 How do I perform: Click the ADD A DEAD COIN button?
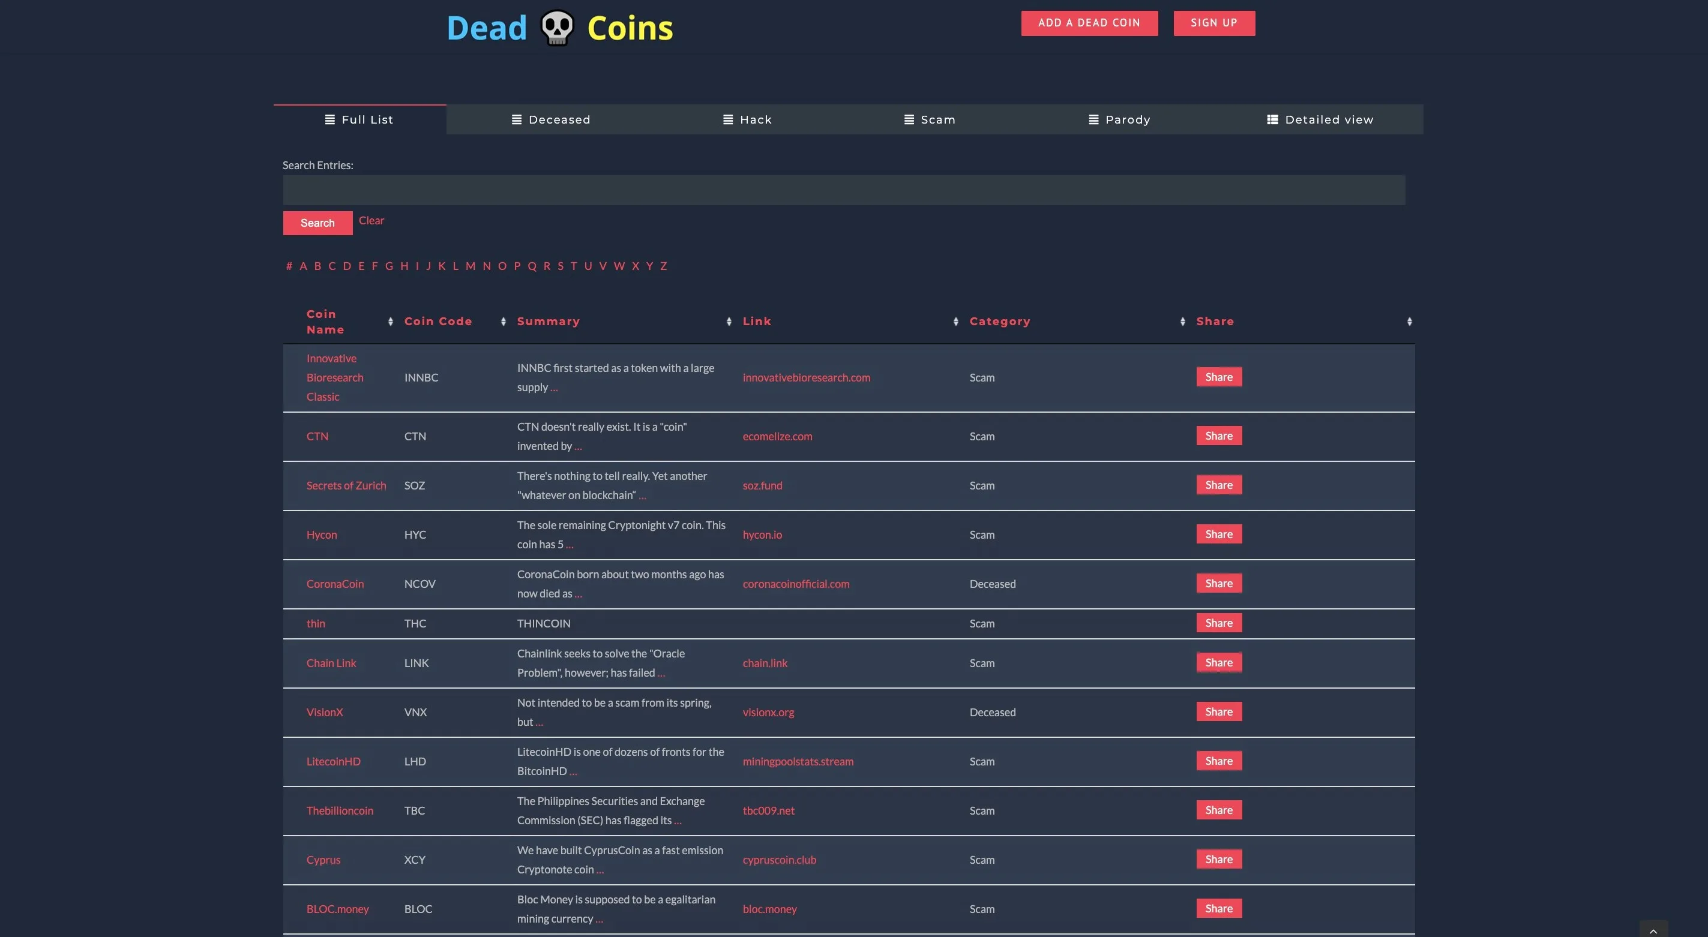pyautogui.click(x=1089, y=23)
